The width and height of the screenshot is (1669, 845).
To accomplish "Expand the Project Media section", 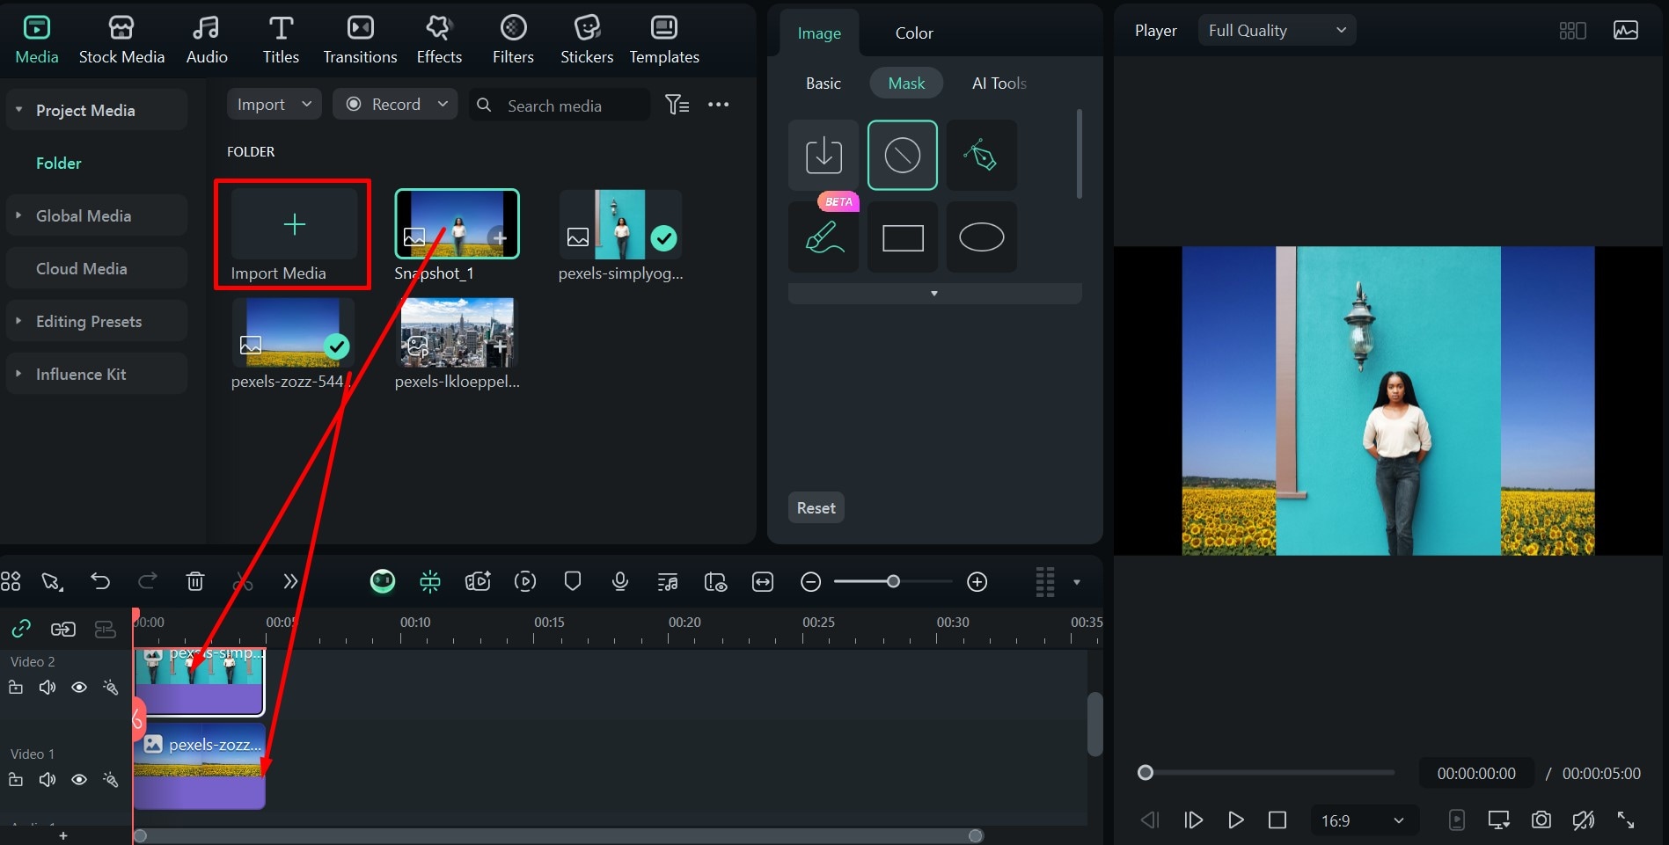I will click(x=97, y=110).
